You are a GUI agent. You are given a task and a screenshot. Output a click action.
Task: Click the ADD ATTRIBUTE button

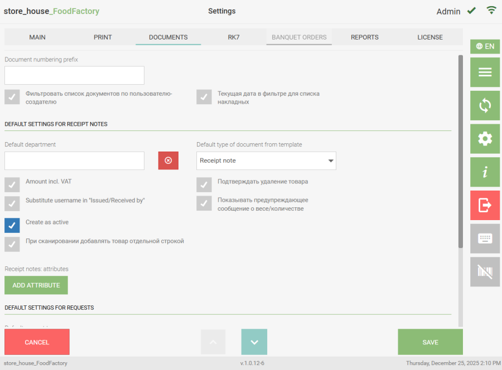point(36,285)
